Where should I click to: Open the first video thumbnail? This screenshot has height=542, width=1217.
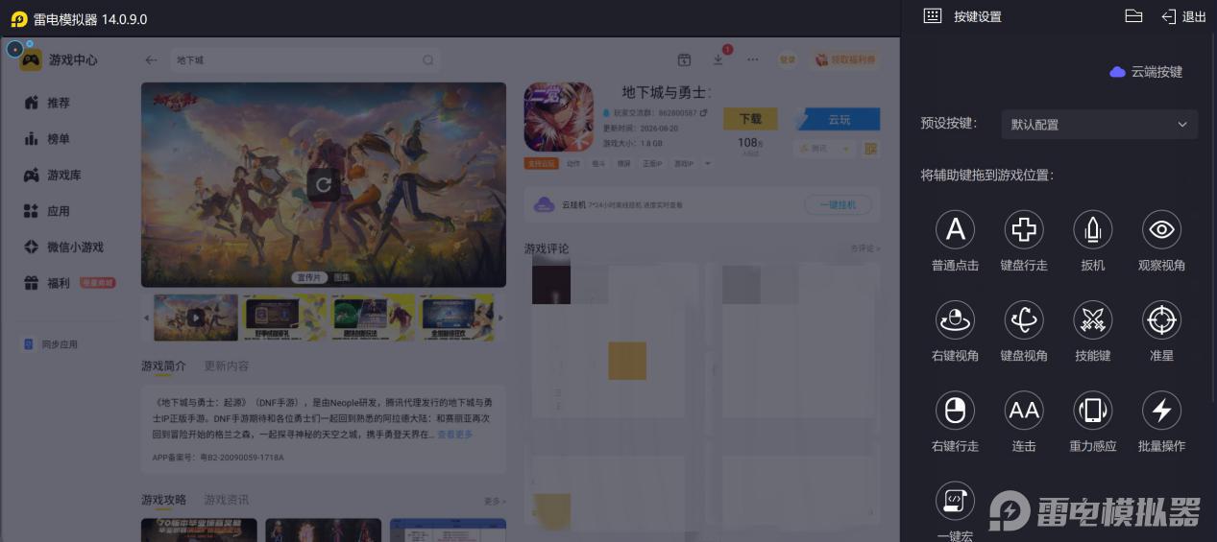click(x=195, y=318)
